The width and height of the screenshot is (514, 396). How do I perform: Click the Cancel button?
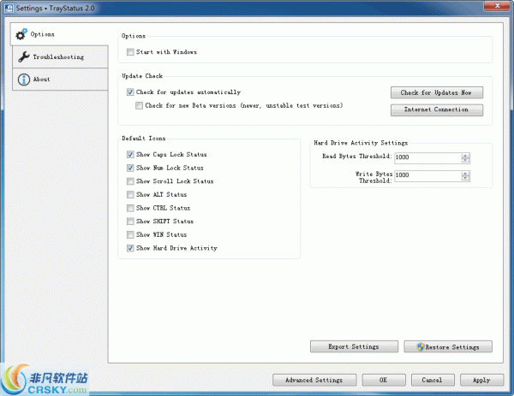pyautogui.click(x=433, y=381)
